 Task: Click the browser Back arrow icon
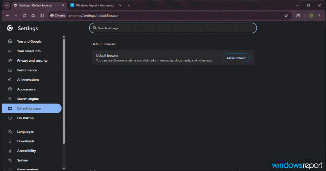click(7, 16)
